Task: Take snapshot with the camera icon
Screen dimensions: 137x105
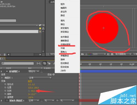Action: click(x=82, y=54)
